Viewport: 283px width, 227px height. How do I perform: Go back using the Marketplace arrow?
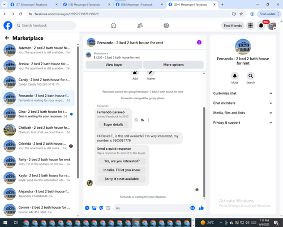[x=7, y=38]
